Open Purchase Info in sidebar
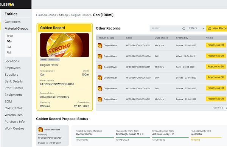Image resolution: width=227 pixels, height=147 pixels. (15, 122)
